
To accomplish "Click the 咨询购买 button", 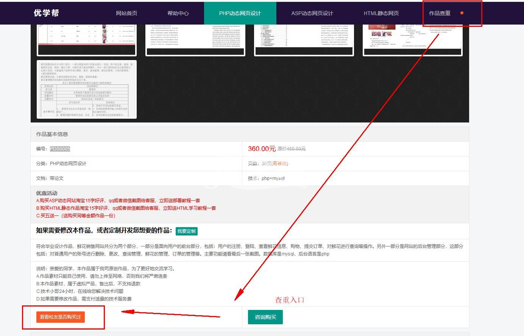I will click(x=265, y=317).
